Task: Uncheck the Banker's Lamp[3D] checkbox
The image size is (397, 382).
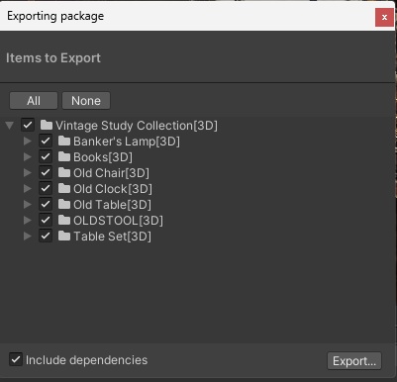Action: click(x=46, y=141)
